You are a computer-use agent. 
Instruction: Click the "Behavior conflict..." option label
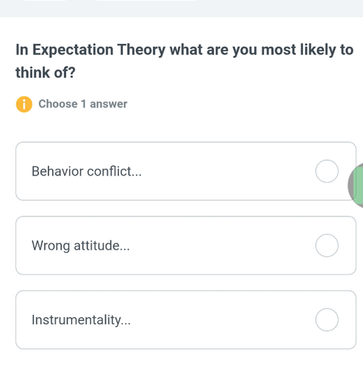click(87, 171)
